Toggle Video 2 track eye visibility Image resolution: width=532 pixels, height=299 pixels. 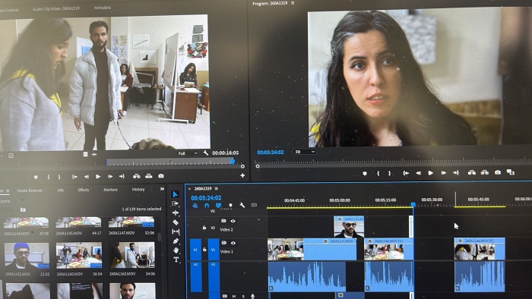233,221
